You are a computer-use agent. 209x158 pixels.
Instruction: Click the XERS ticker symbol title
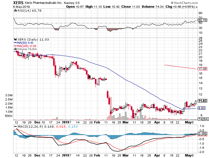point(19,3)
